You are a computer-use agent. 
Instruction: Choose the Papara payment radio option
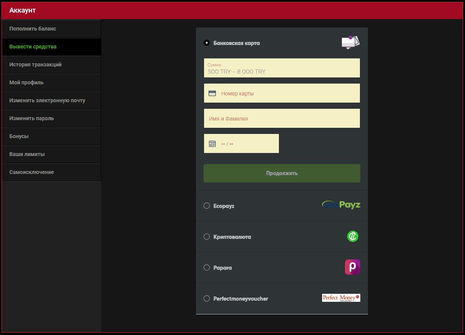click(207, 268)
